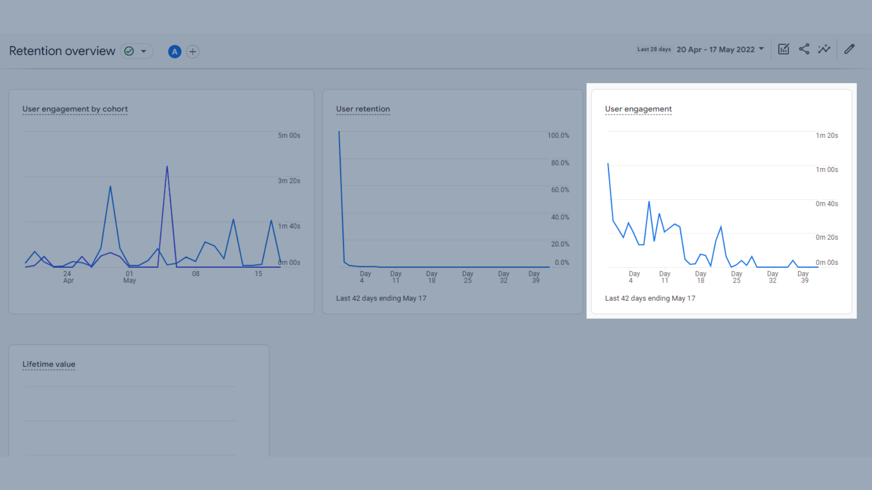Click the Edit comparisons chart icon

tap(783, 49)
